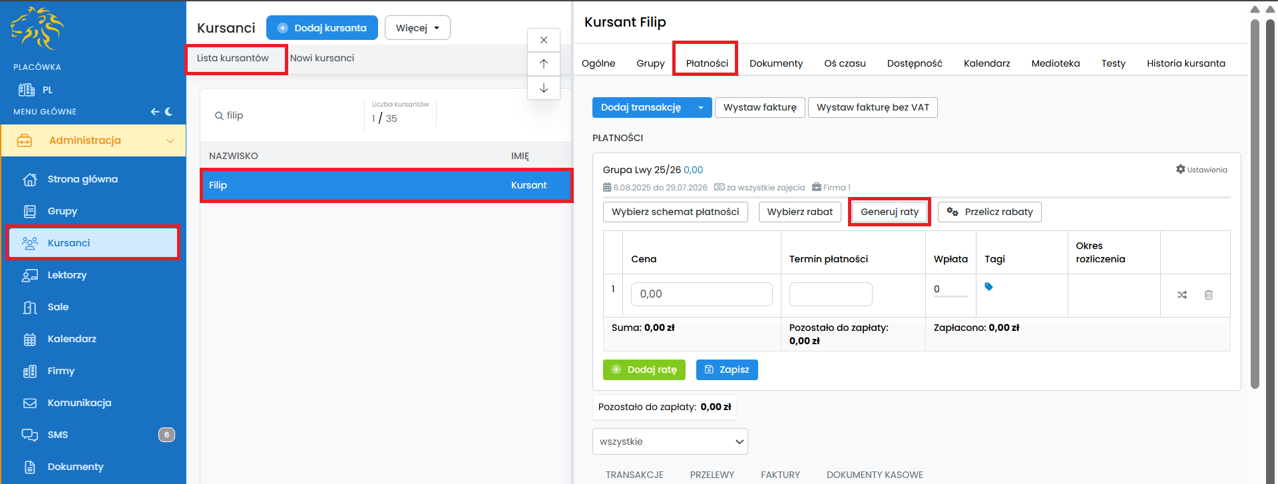Go to the next kursant with the down arrow
The image size is (1278, 484).
[544, 88]
